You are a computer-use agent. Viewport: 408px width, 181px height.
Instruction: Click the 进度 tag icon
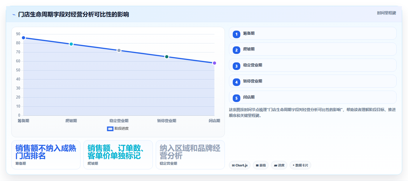(x=276, y=166)
